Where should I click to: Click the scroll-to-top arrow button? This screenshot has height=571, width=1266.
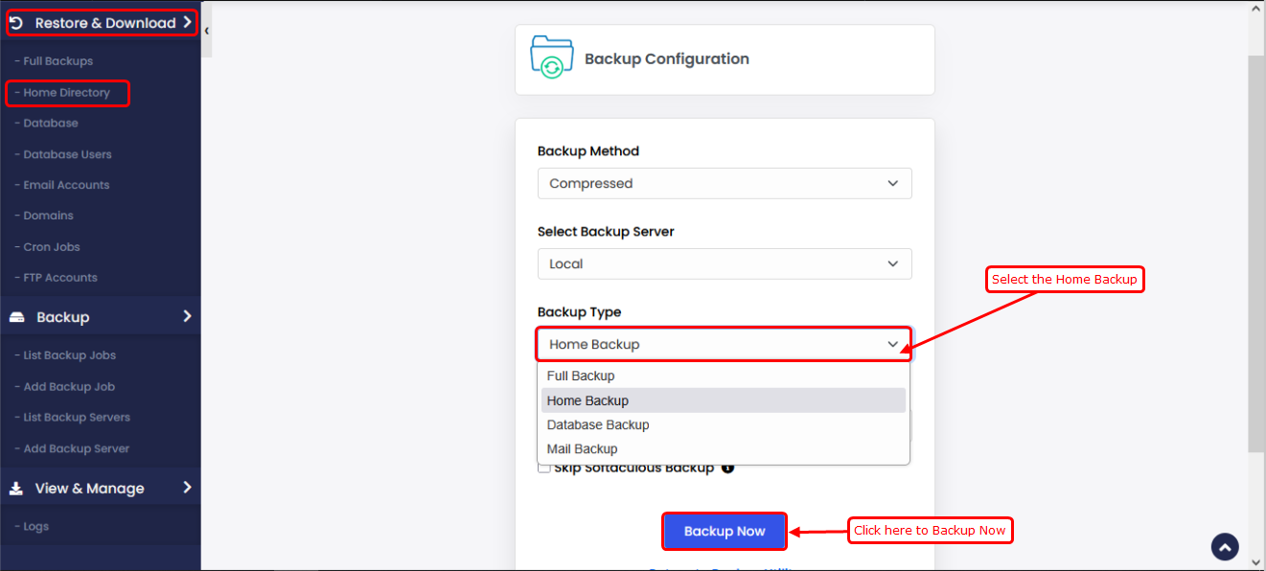click(x=1226, y=546)
